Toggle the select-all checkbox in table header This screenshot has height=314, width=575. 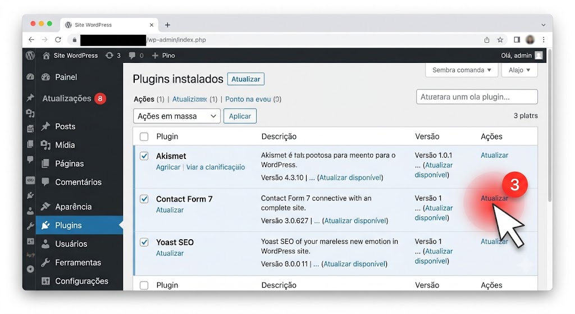[x=144, y=136]
